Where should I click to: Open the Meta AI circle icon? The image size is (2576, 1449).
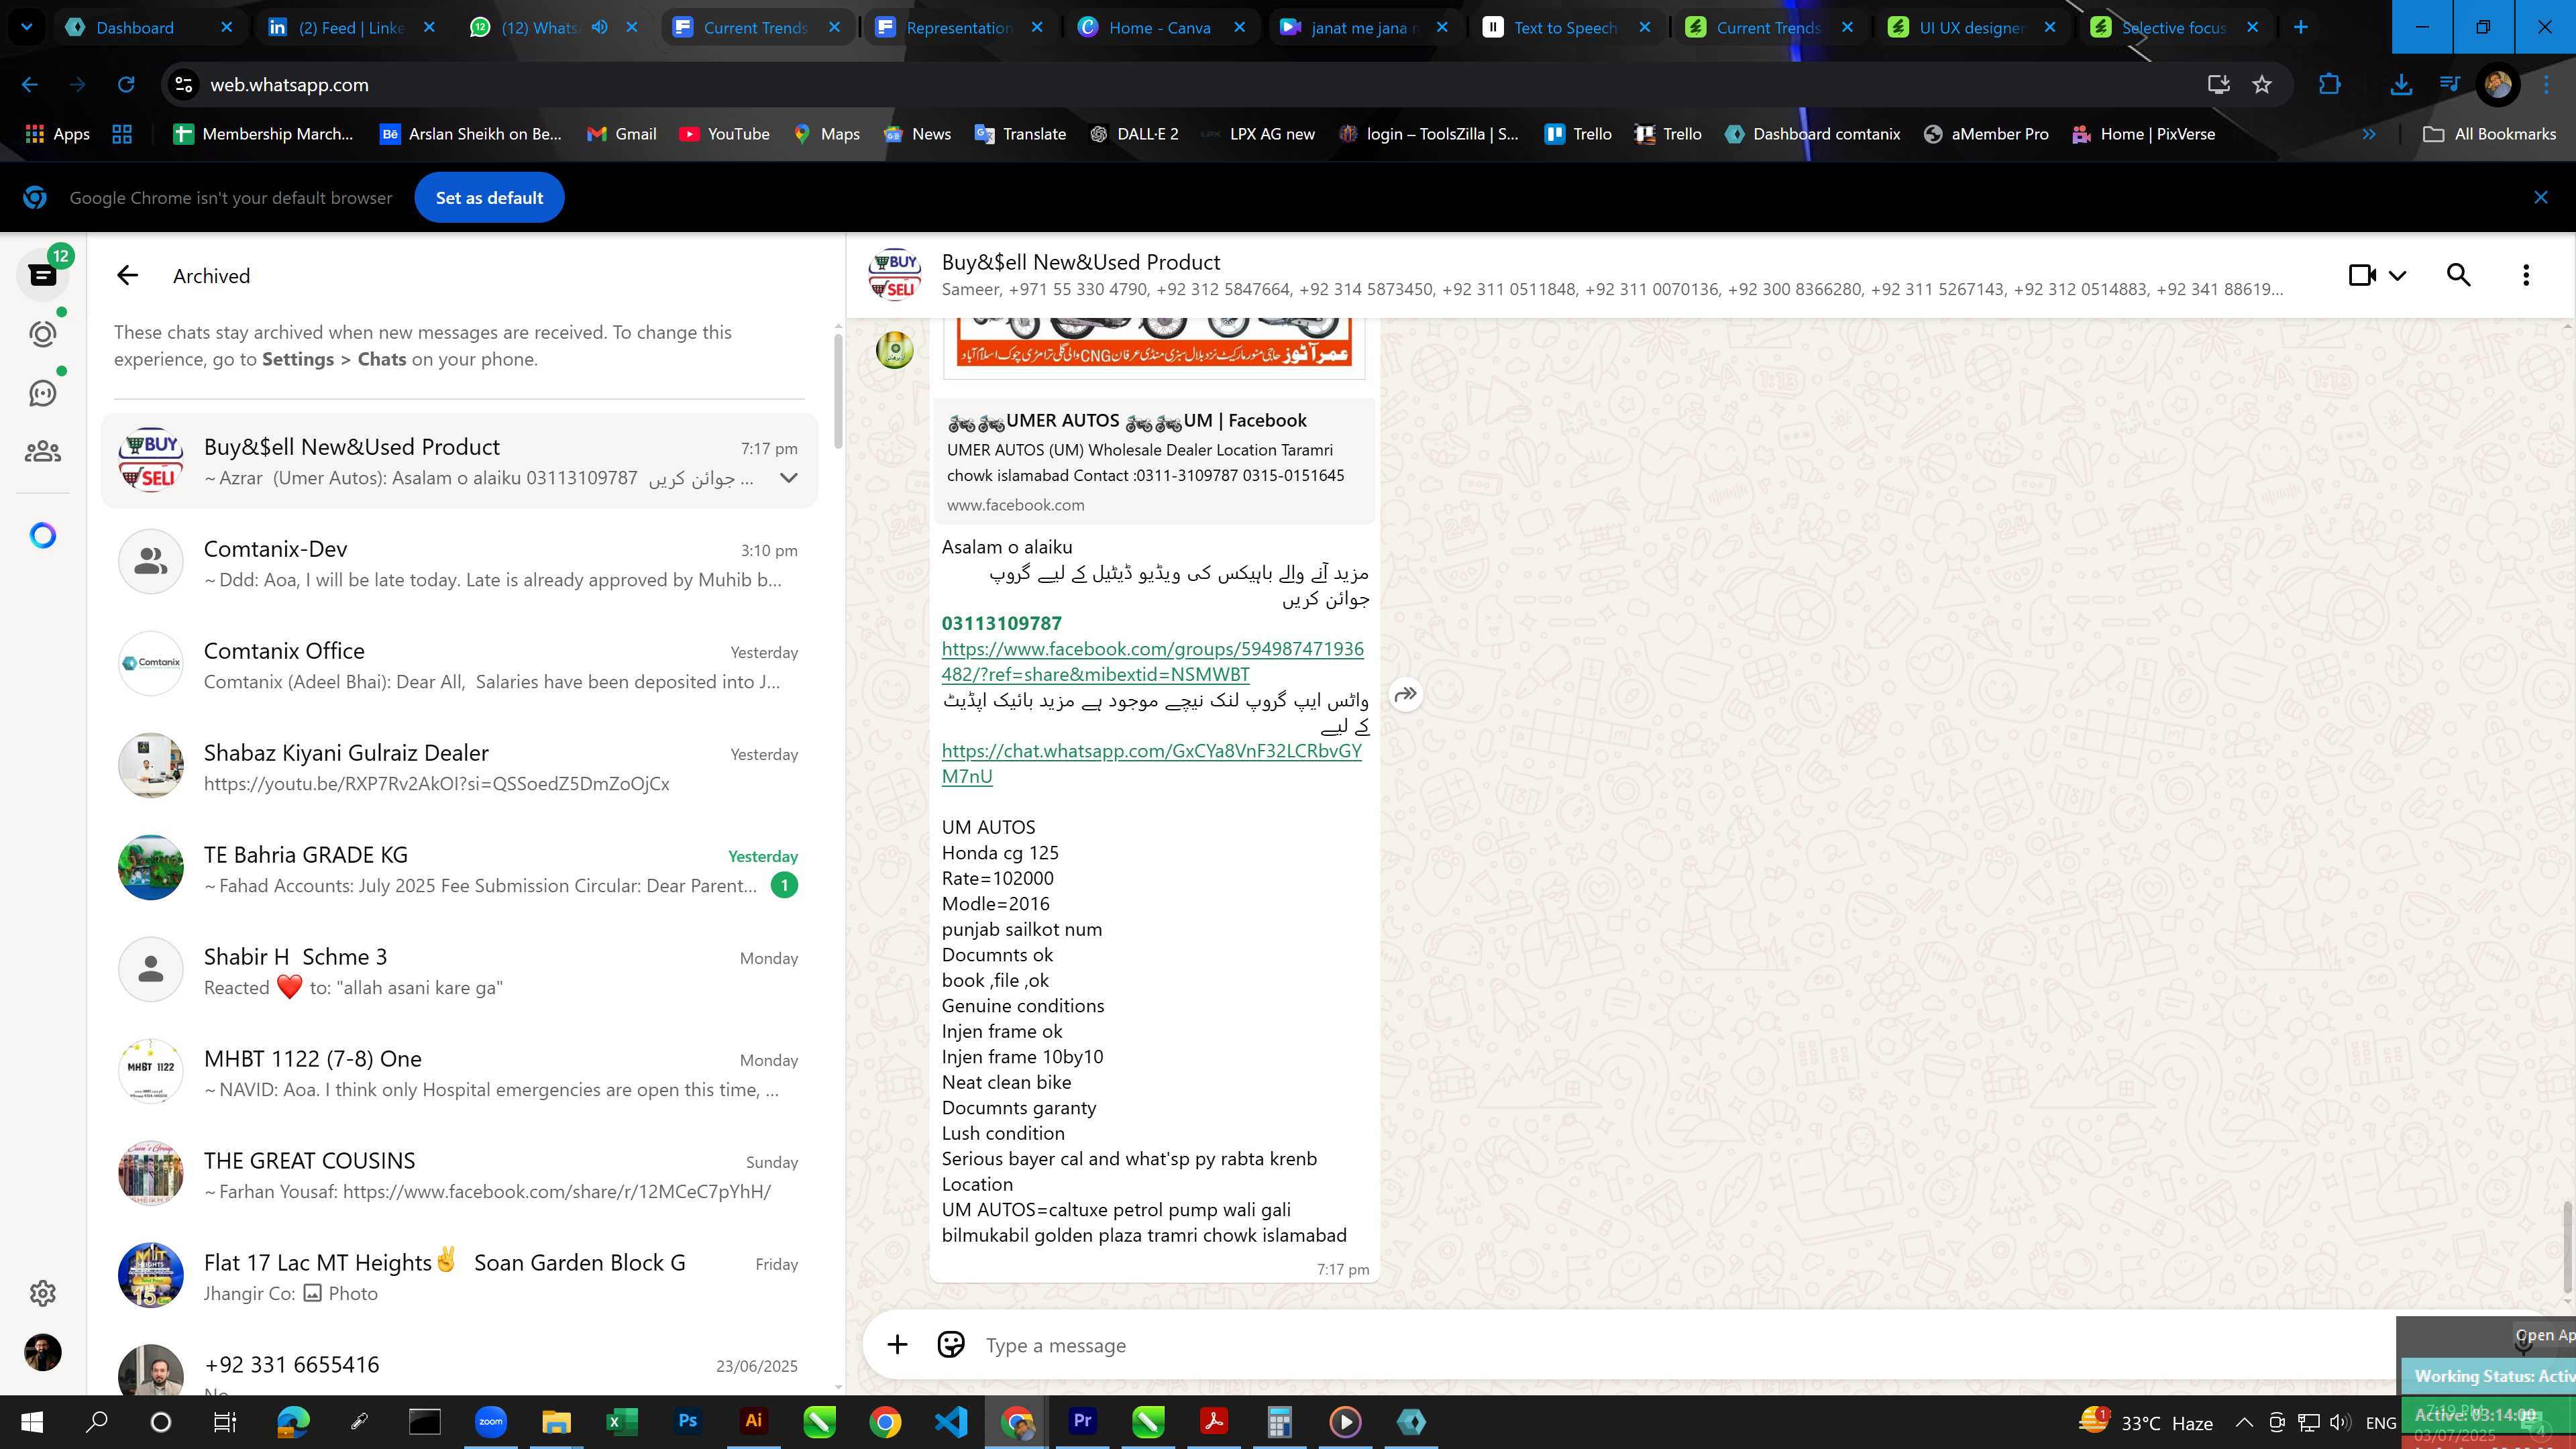[x=43, y=536]
